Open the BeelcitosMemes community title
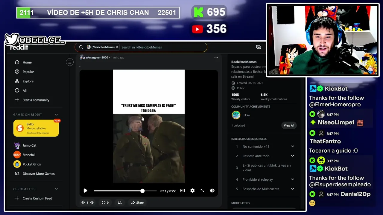The width and height of the screenshot is (383, 215). pyautogui.click(x=244, y=62)
